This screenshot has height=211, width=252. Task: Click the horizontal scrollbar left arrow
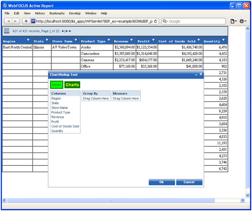pos(4,200)
